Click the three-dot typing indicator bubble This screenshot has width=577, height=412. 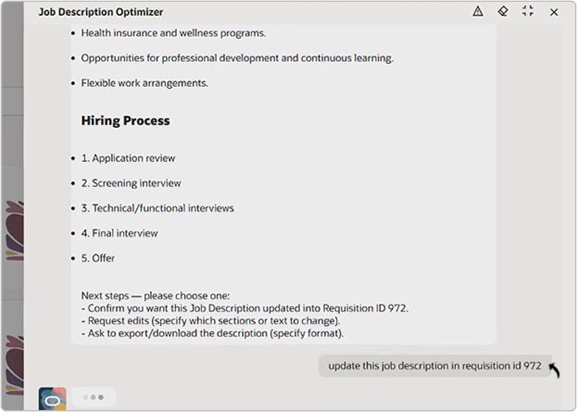click(x=94, y=397)
